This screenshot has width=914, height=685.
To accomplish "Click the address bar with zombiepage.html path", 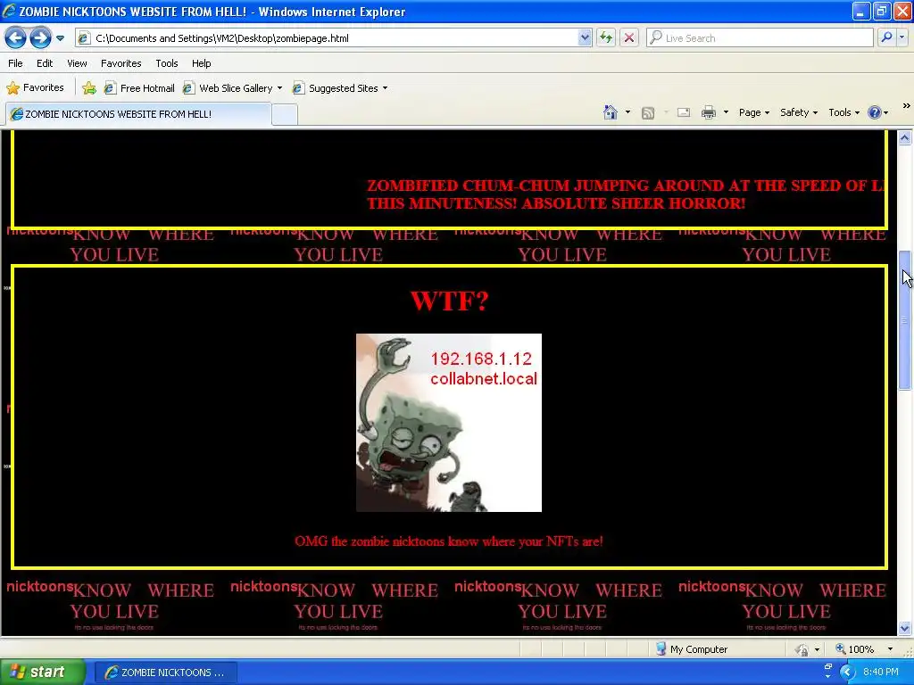I will tap(334, 38).
